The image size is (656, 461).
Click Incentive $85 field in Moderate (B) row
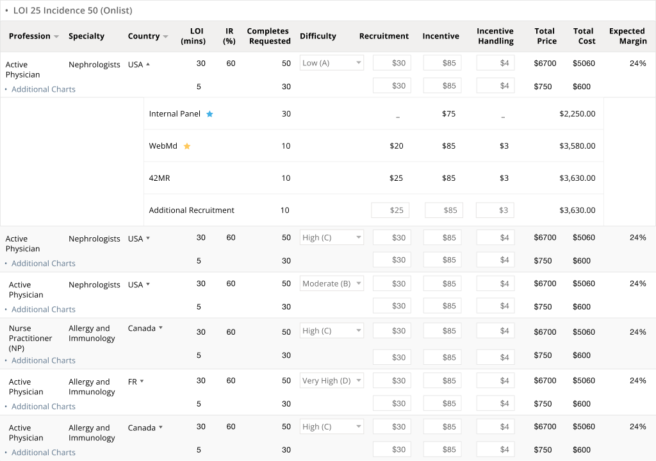(x=443, y=283)
